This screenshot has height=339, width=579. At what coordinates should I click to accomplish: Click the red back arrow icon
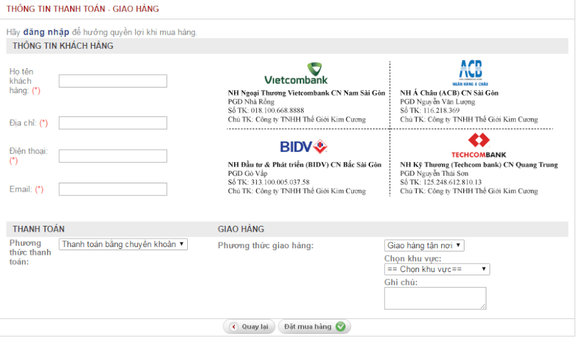coord(234,327)
